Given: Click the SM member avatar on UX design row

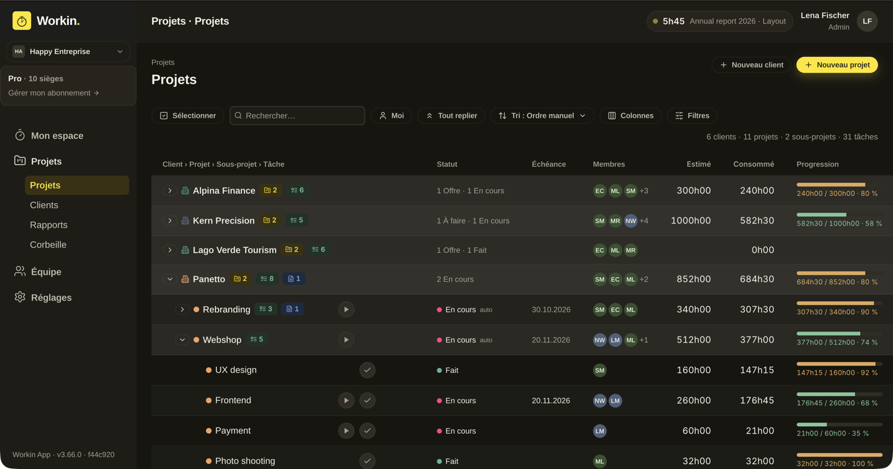Looking at the screenshot, I should [x=600, y=370].
